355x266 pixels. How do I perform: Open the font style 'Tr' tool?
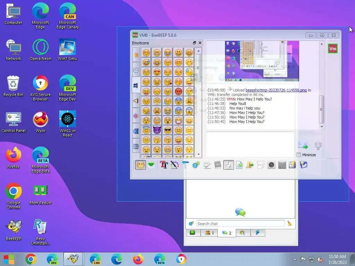coord(164,165)
